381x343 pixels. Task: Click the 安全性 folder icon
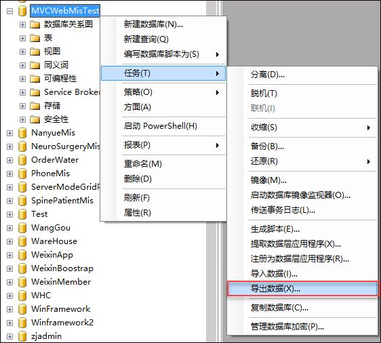coord(35,120)
